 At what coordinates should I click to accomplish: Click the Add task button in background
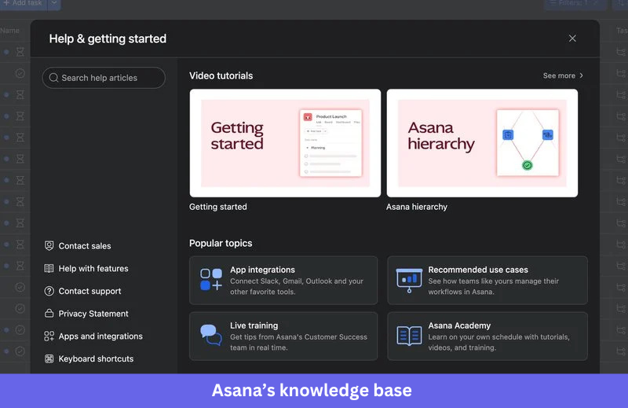[x=24, y=3]
